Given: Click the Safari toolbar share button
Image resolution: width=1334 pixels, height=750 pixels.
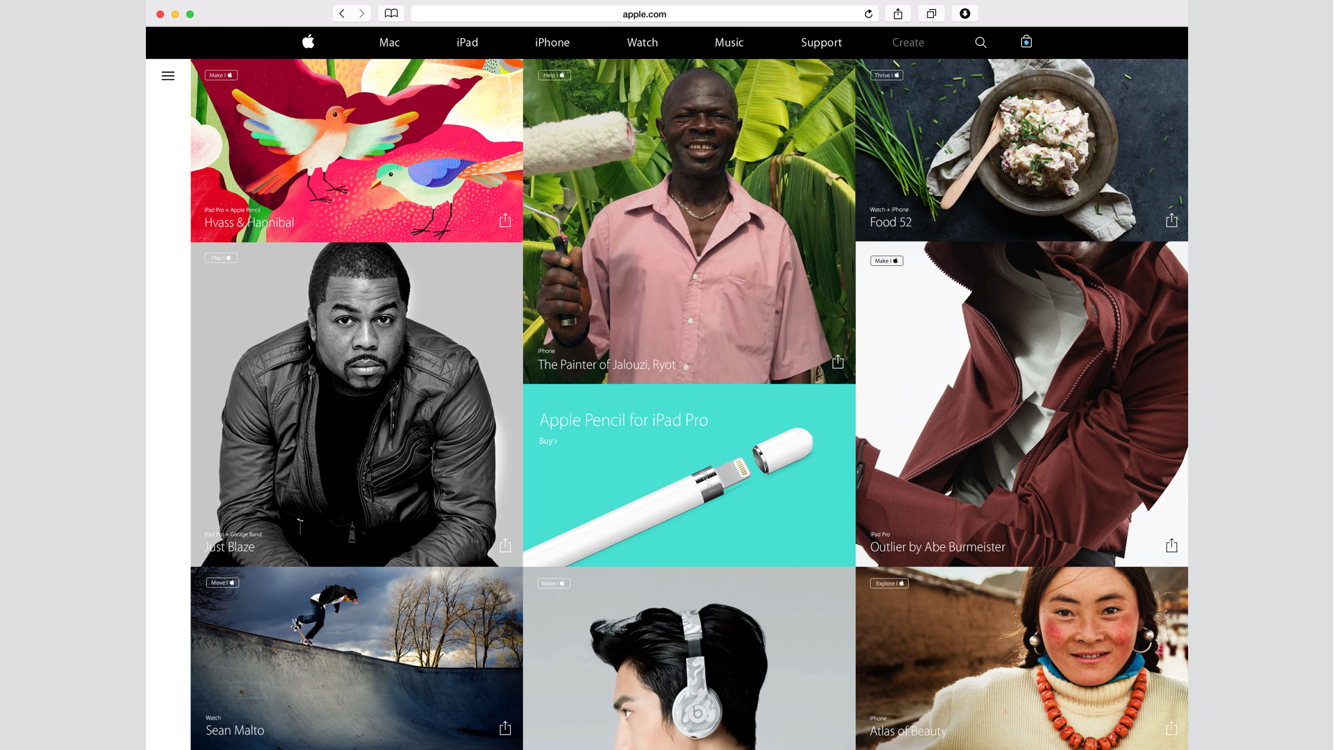Looking at the screenshot, I should click(898, 14).
